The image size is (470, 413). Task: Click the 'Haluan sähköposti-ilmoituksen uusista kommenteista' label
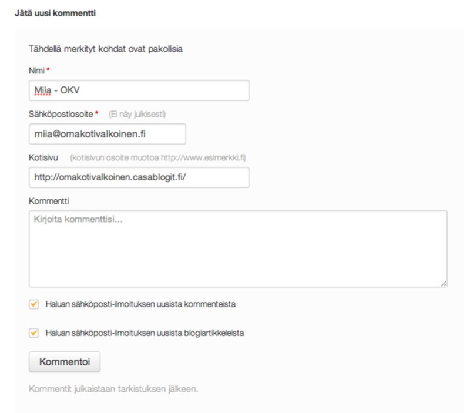pyautogui.click(x=140, y=304)
